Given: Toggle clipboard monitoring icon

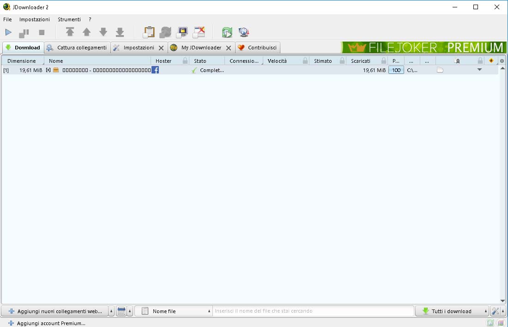Looking at the screenshot, I should pos(149,32).
